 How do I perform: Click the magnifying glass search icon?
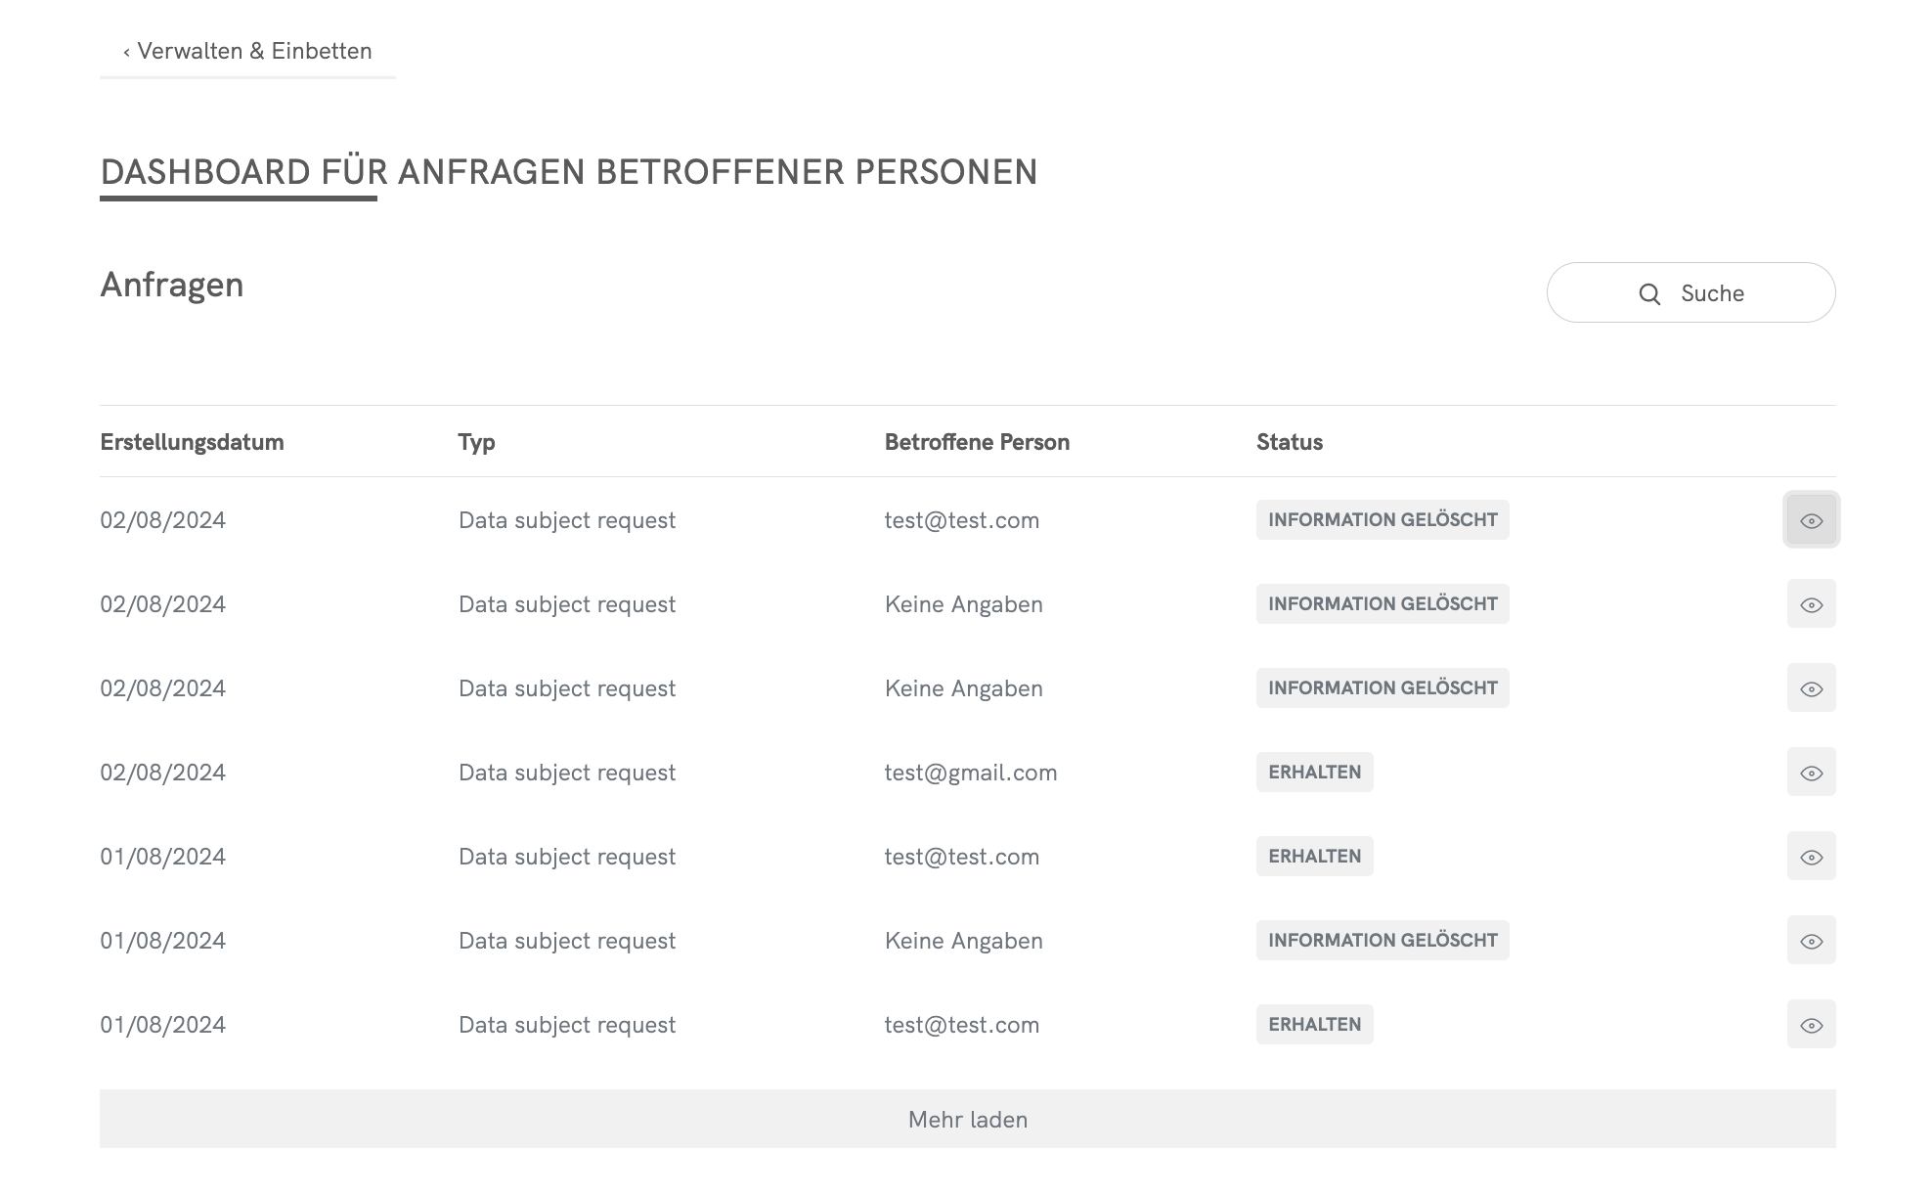(x=1649, y=293)
